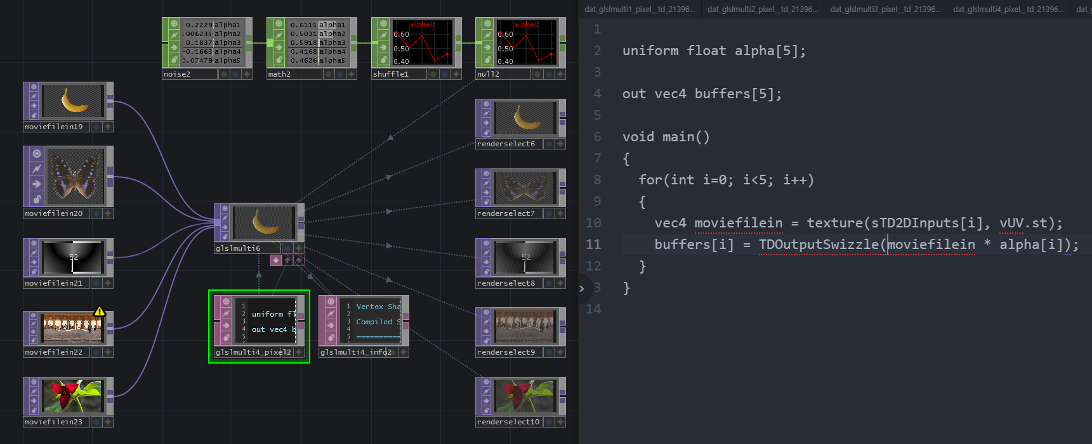Click the clone immune flag on noise2
The width and height of the screenshot is (1092, 444).
(174, 35)
